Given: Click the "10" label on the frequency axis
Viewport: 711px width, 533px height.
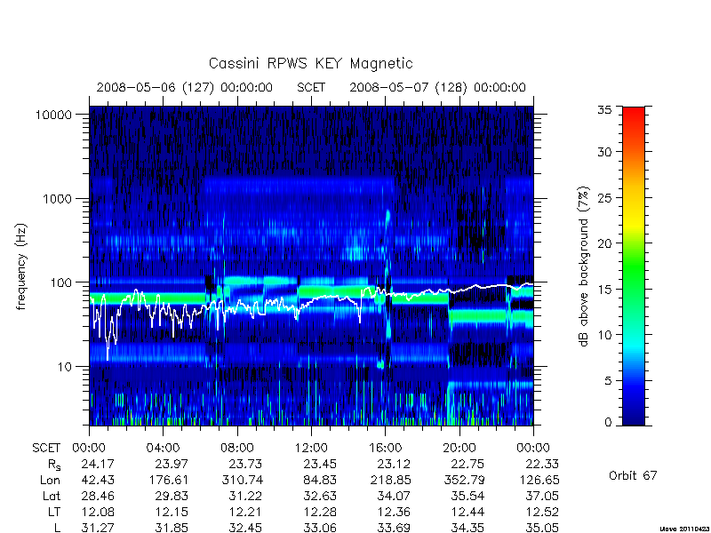Looking at the screenshot, I should point(65,367).
